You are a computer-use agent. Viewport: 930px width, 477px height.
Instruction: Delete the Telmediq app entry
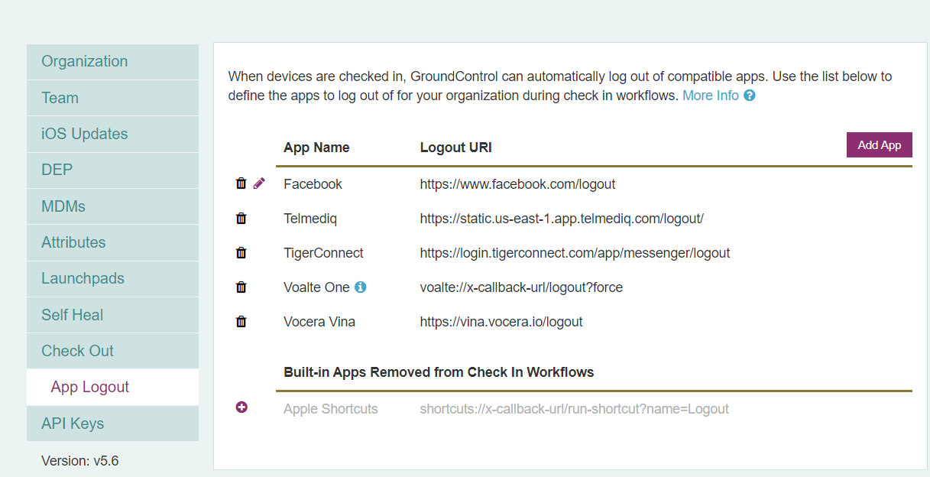click(x=241, y=219)
